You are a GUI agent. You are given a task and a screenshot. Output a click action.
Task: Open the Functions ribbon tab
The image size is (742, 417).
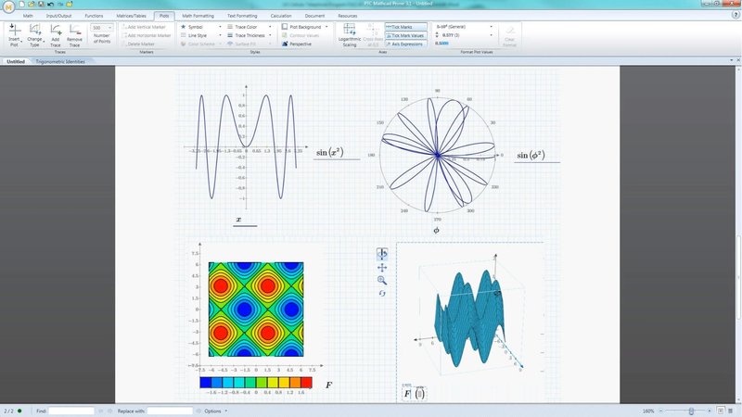(94, 16)
